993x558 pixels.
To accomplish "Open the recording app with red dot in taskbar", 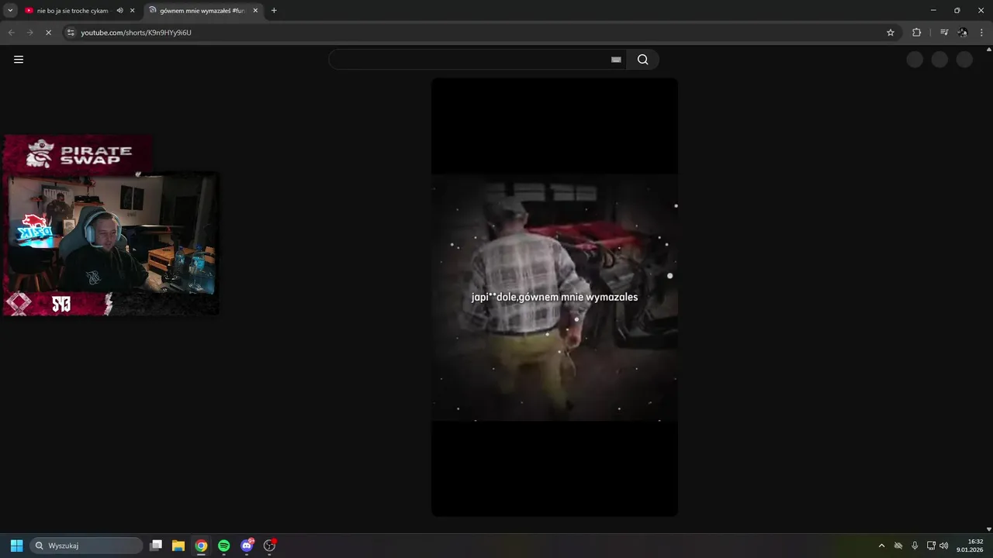I will (x=270, y=546).
